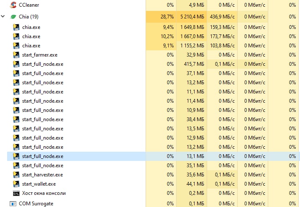This screenshot has height=207, width=300.
Task: Click the 1 649,8 МБ memory cell
Action: click(192, 27)
